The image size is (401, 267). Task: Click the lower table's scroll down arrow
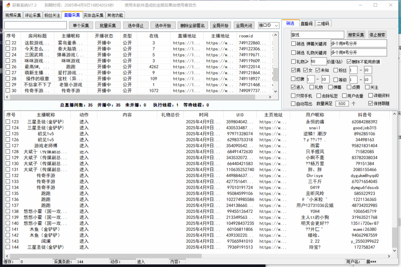click(394, 251)
